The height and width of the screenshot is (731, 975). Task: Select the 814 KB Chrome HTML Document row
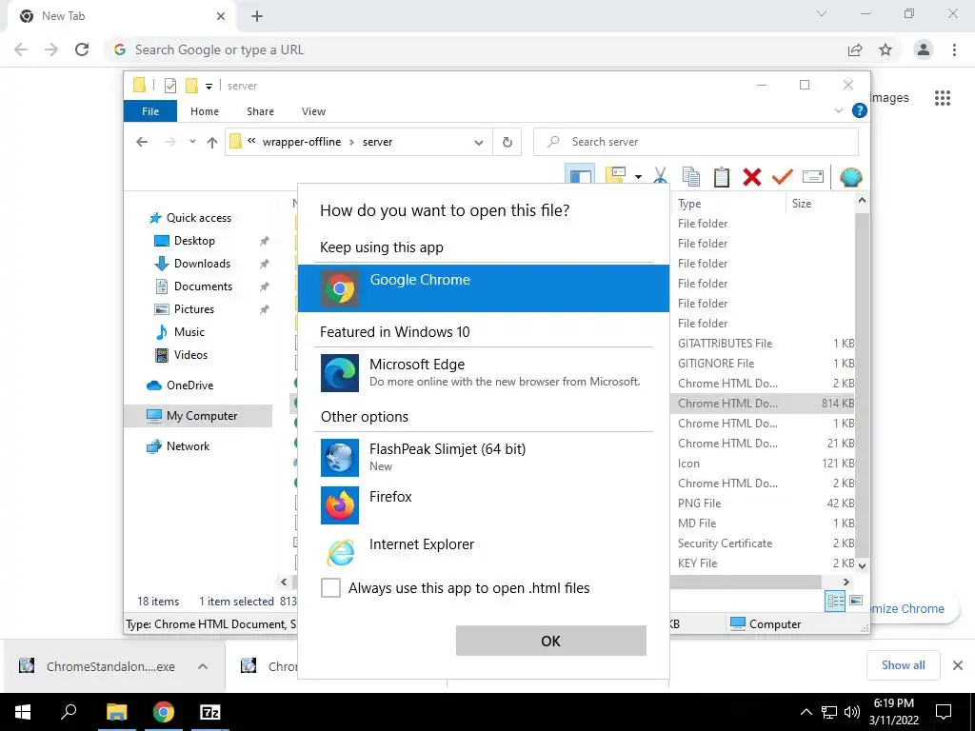pyautogui.click(x=763, y=404)
